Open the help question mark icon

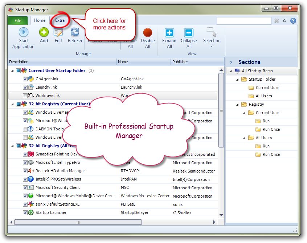click(293, 21)
